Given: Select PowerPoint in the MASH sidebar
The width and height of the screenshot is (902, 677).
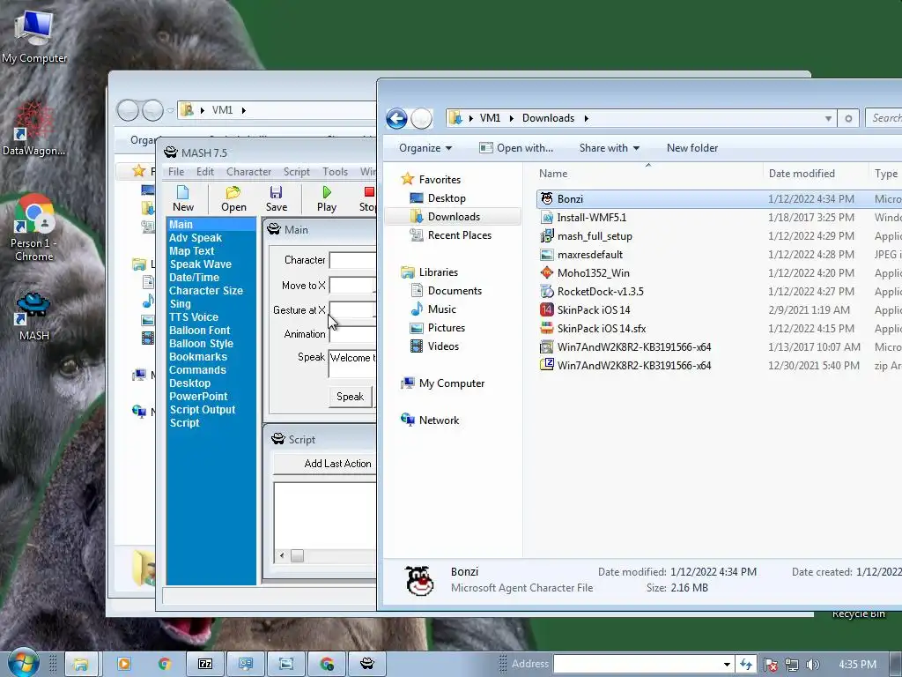Looking at the screenshot, I should point(198,397).
